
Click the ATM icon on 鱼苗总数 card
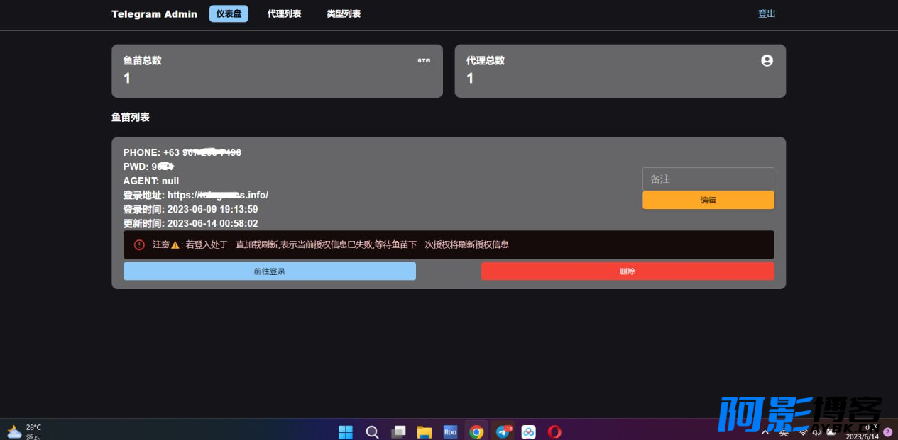424,60
